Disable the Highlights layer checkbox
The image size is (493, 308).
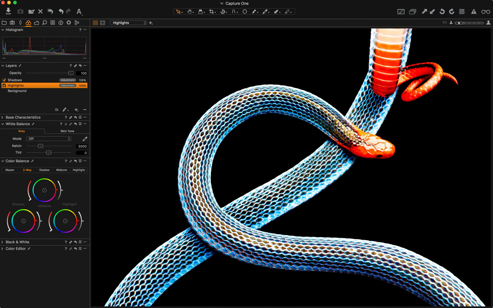click(x=4, y=85)
